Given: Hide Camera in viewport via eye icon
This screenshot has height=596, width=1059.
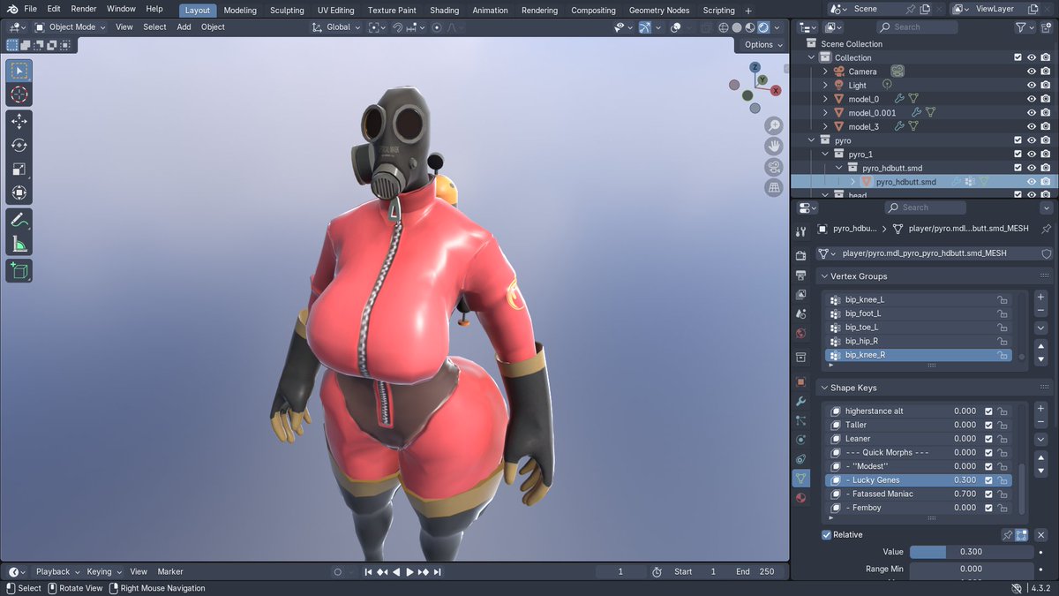Looking at the screenshot, I should tap(1031, 72).
